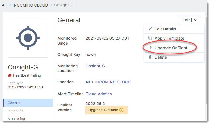This screenshot has height=125, width=211.
Task: Switch to the Instances sidebar tab
Action: (x=15, y=111)
